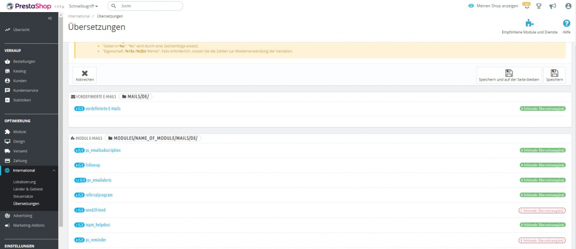Viewport: 576px width, 249px height.
Task: Open Steuersätze submenu item
Action: point(23,197)
